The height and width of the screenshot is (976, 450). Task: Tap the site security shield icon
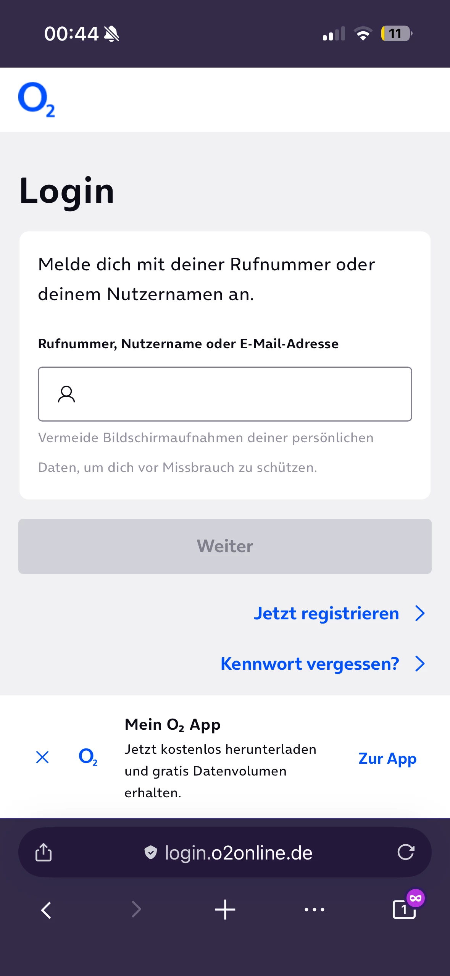pos(151,852)
